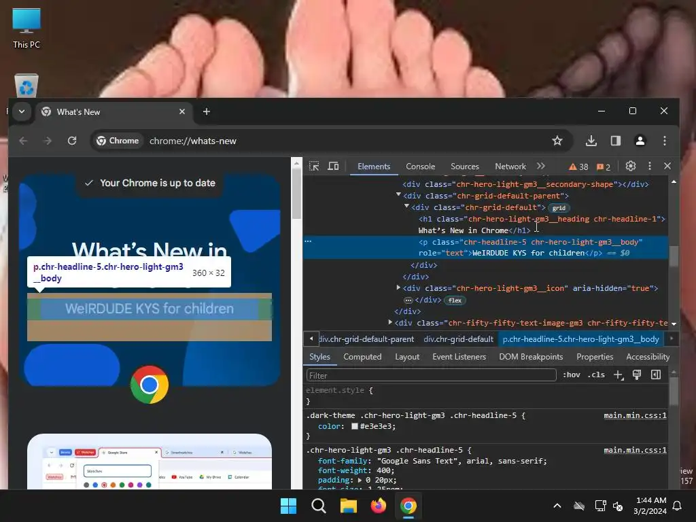Collapse the chr-grid-default div node
696x522 pixels.
pyautogui.click(x=406, y=207)
